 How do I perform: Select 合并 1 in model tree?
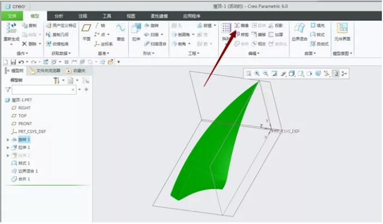tap(21, 179)
